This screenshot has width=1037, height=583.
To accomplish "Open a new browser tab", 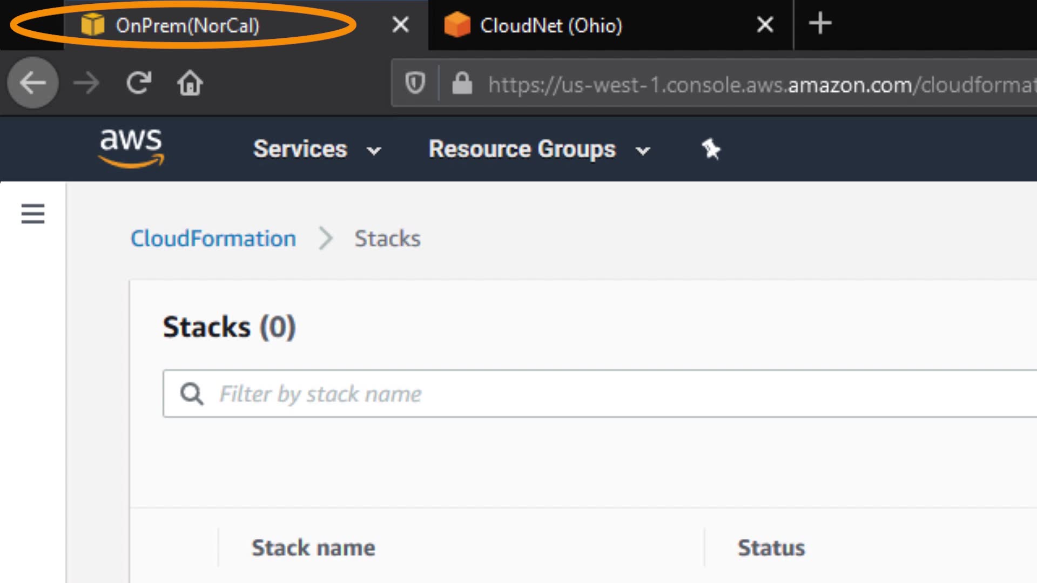I will pos(820,24).
